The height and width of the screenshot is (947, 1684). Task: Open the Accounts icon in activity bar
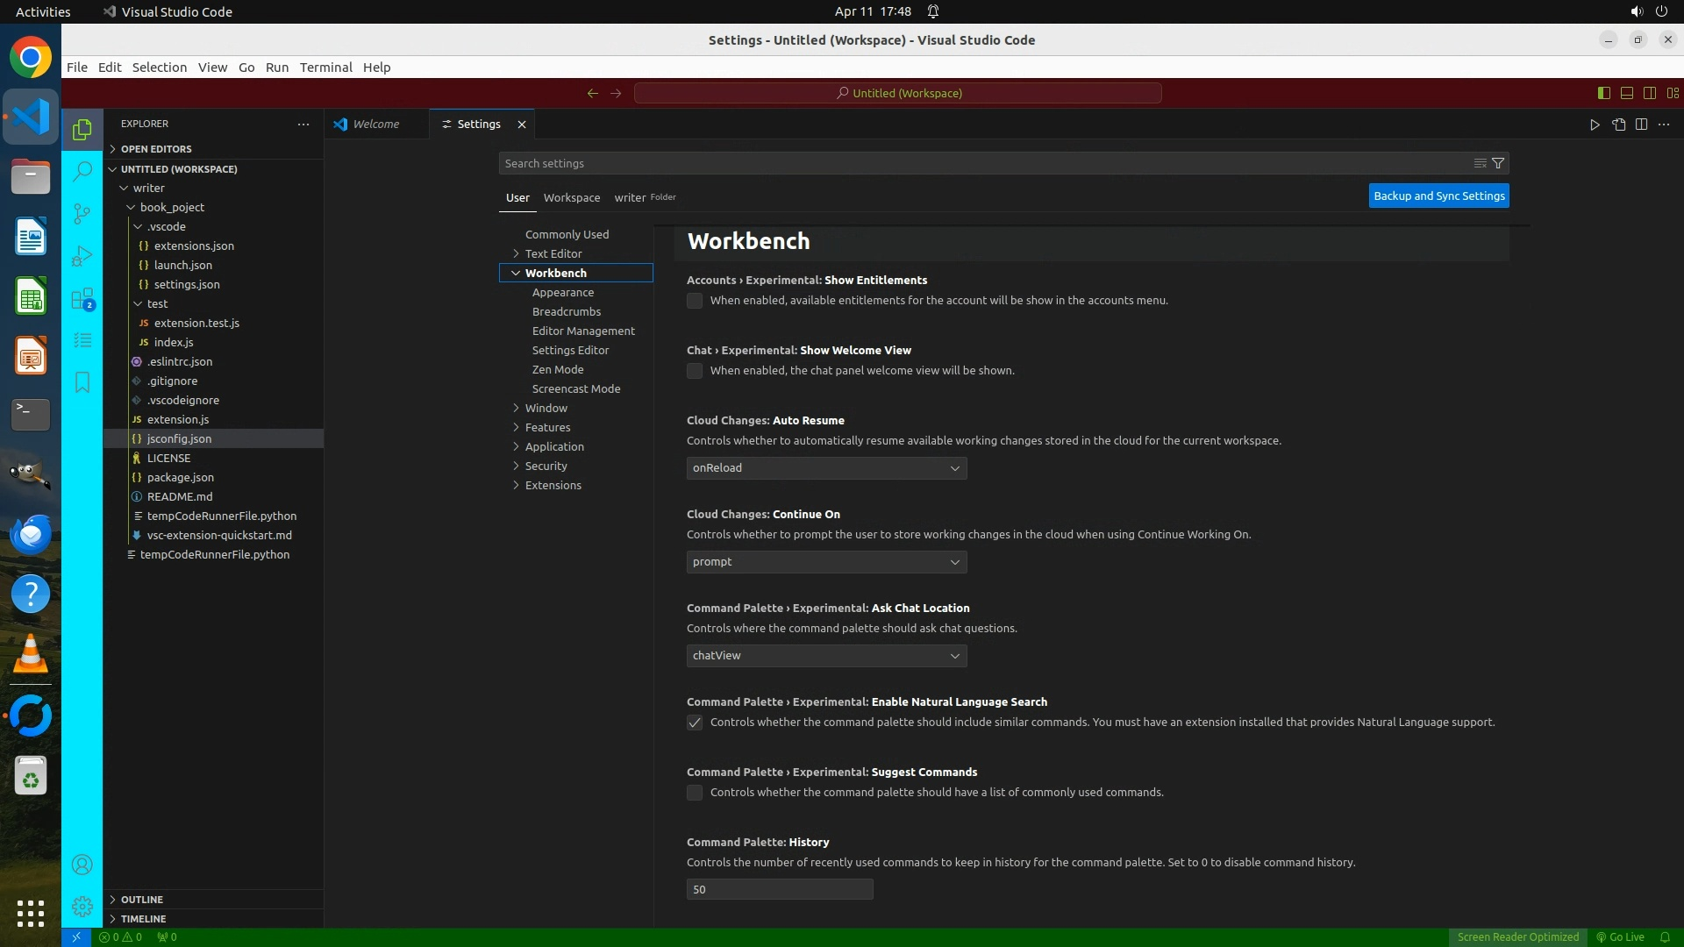coord(82,865)
